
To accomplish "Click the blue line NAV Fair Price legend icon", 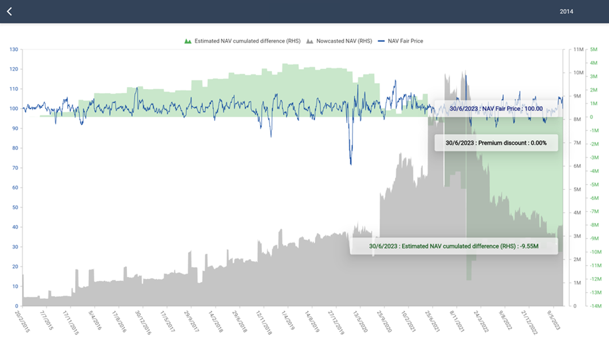I will coord(382,41).
